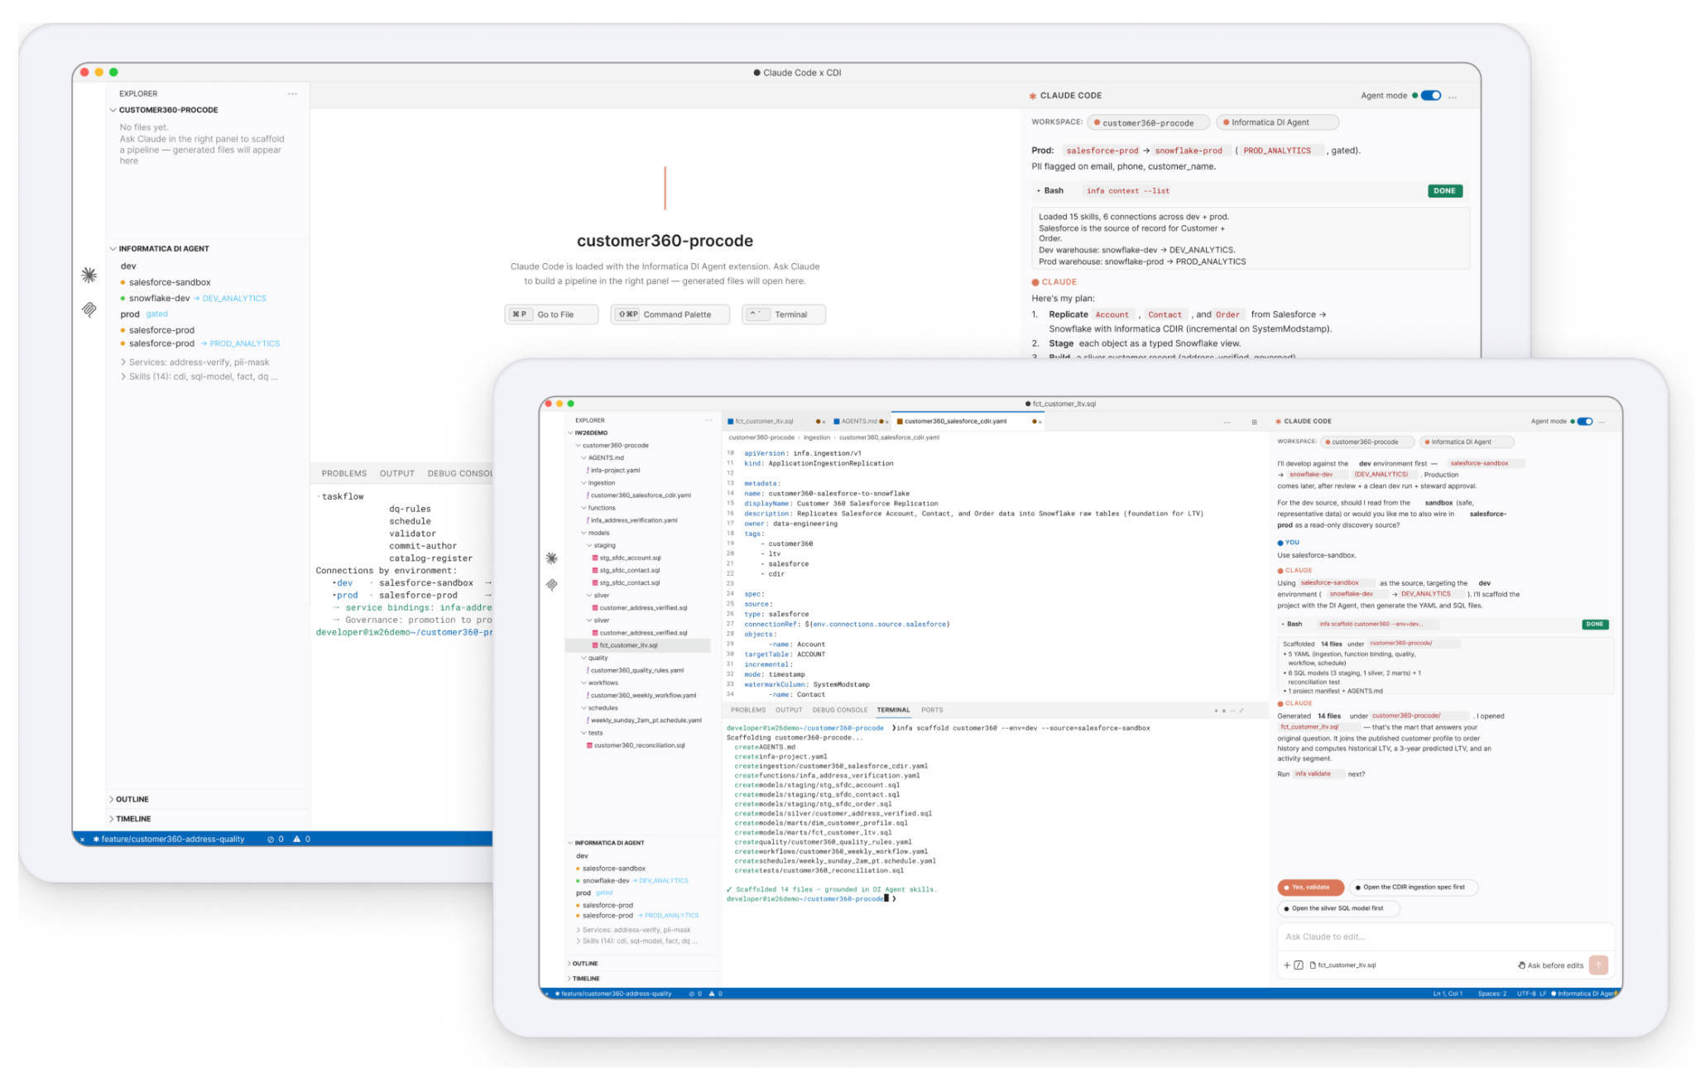Maximize the terminal panel in front window
This screenshot has width=1695, height=1068.
pos(1241,711)
